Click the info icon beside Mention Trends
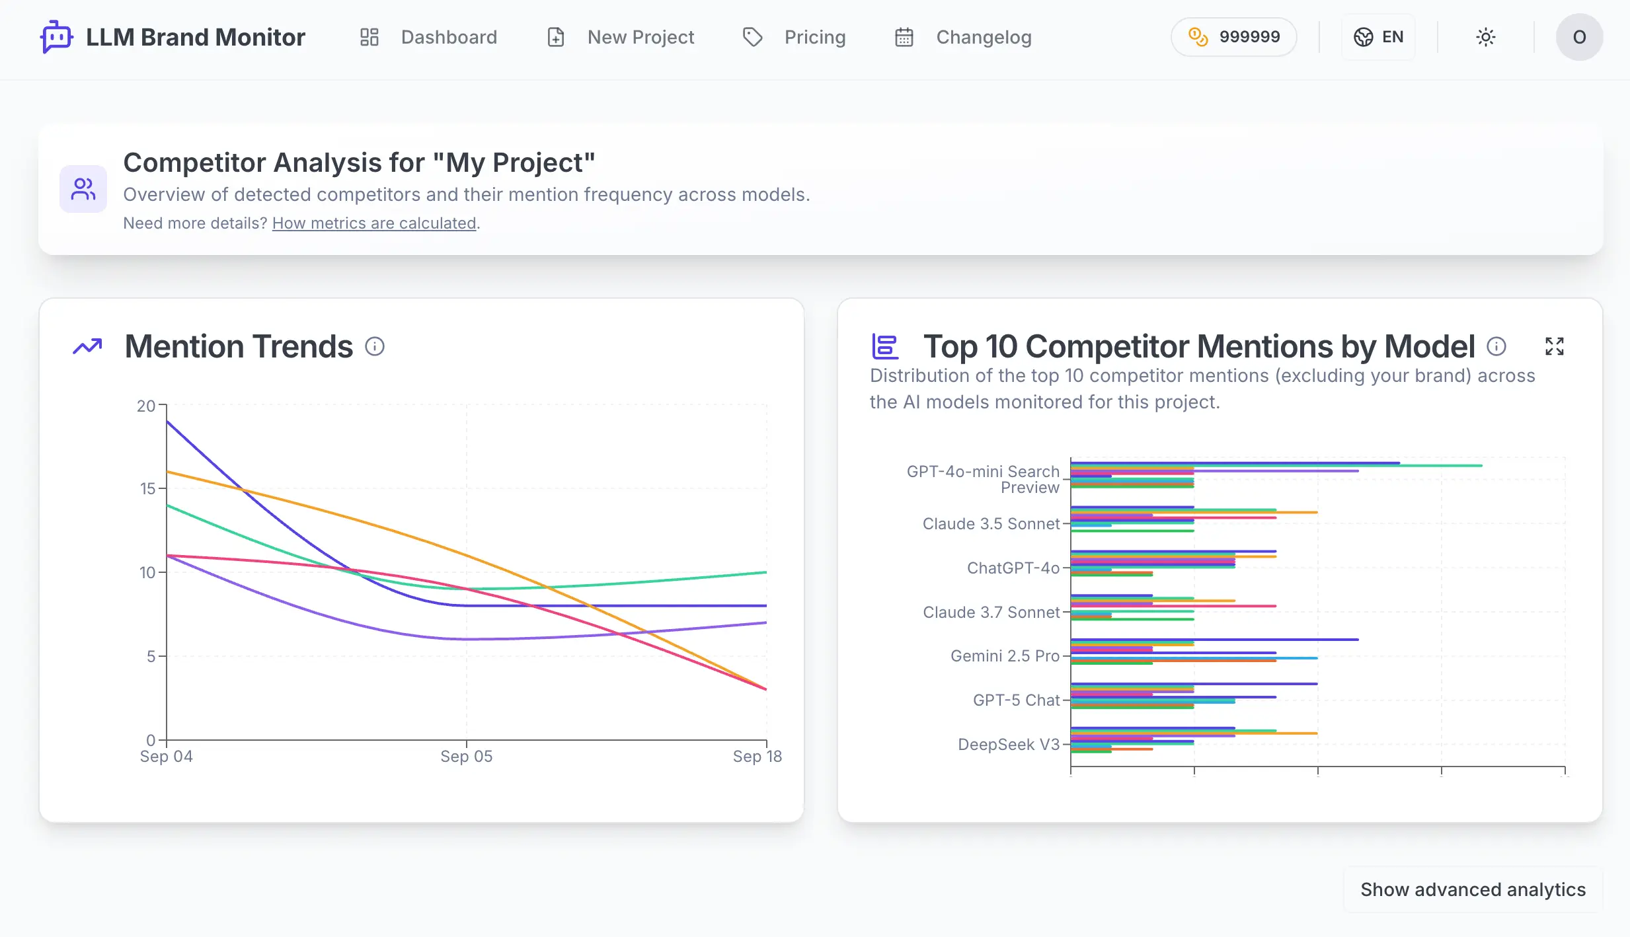The width and height of the screenshot is (1630, 937). [375, 346]
